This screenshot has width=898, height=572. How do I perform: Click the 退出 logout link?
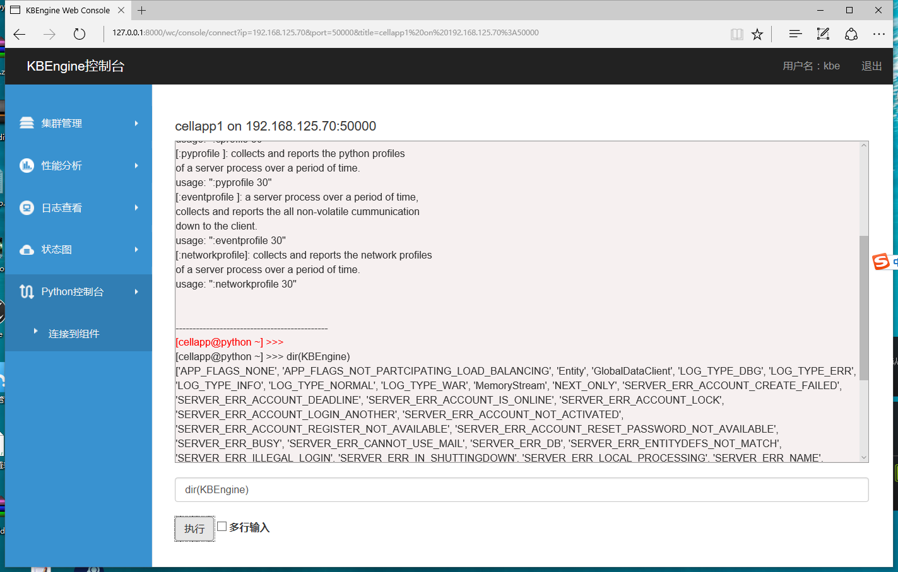pos(871,66)
